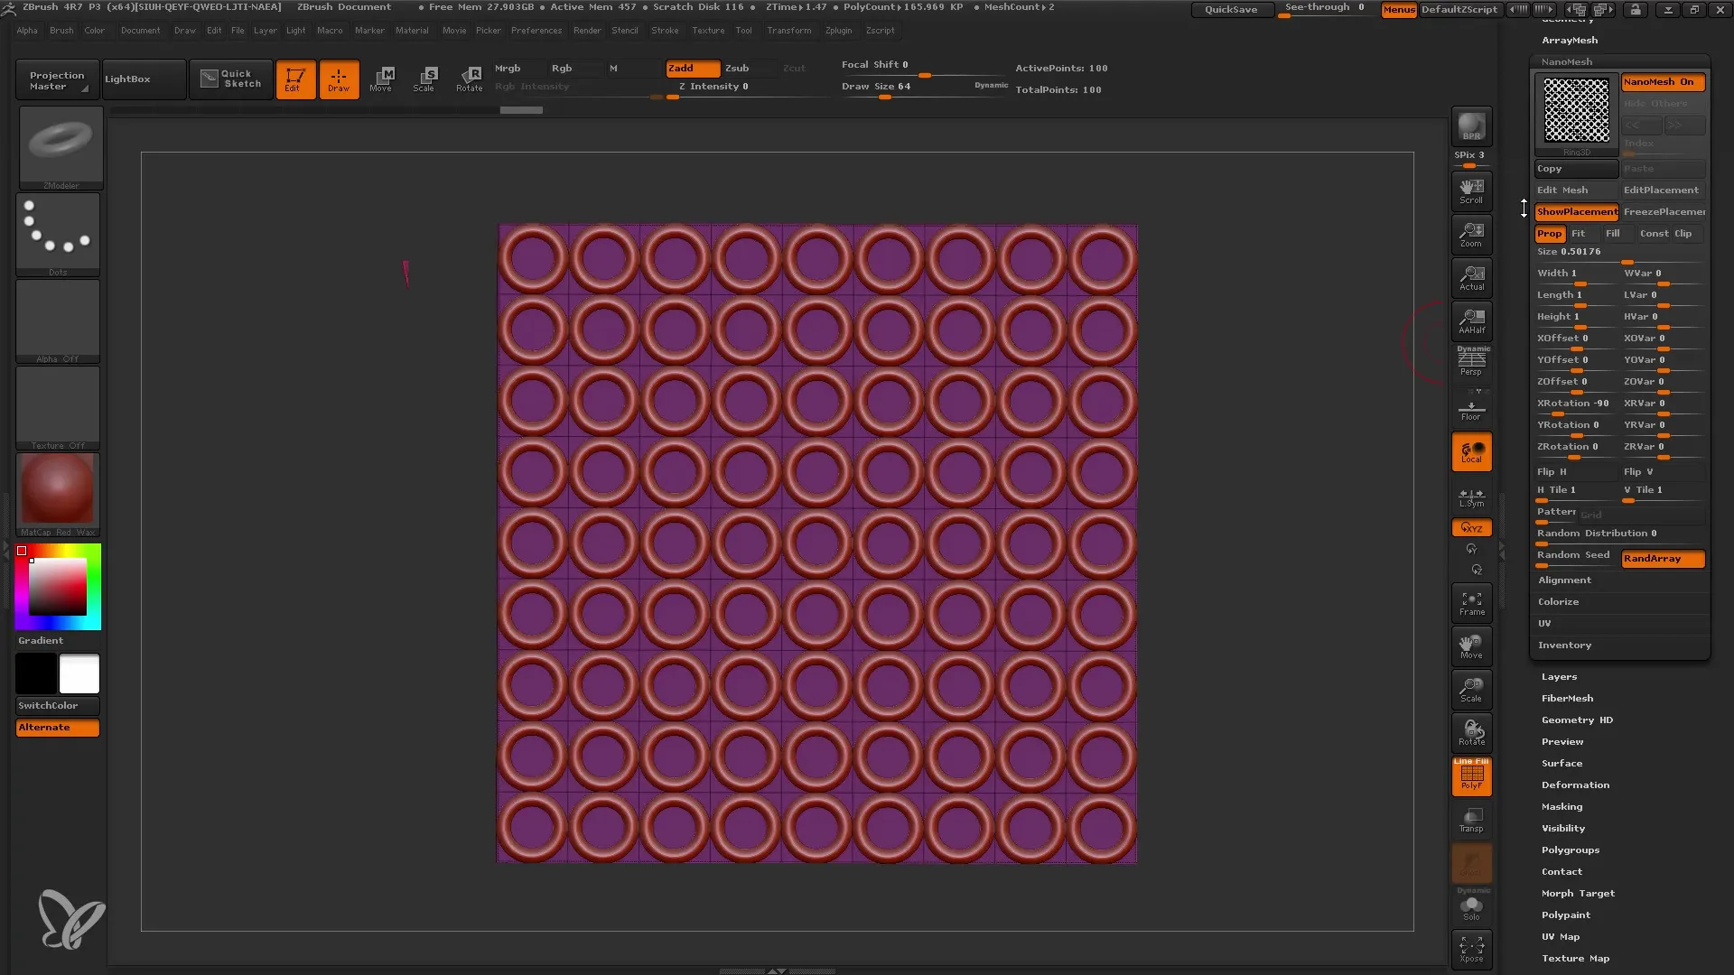Click the NanoMesh thumbnail preview
This screenshot has width=1734, height=975.
point(1576,113)
